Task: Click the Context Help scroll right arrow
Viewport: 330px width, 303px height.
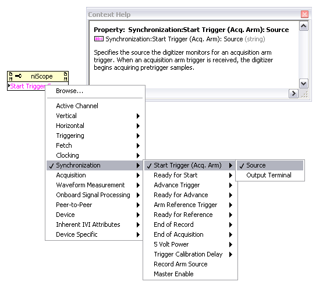Action: [293, 94]
